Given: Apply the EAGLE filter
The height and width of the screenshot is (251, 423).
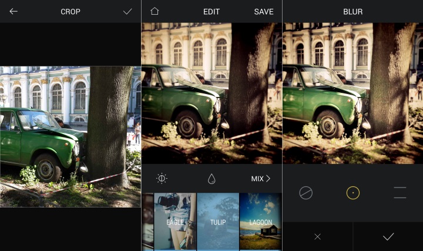Looking at the screenshot, I should click(175, 222).
